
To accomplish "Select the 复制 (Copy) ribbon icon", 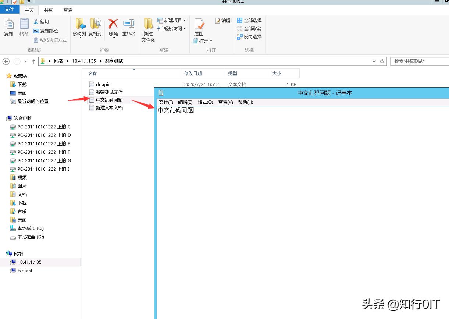I will tap(8, 27).
